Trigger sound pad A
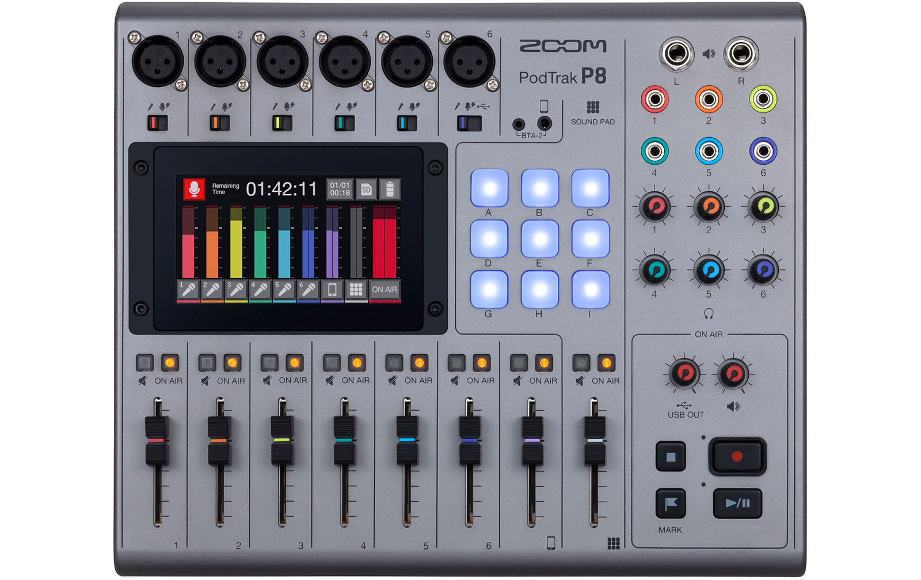 (489, 188)
